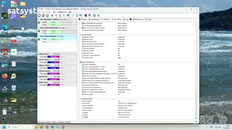Switch to the S.M.A.R.T. tab
The height and width of the screenshot is (130, 232).
[x=105, y=19]
